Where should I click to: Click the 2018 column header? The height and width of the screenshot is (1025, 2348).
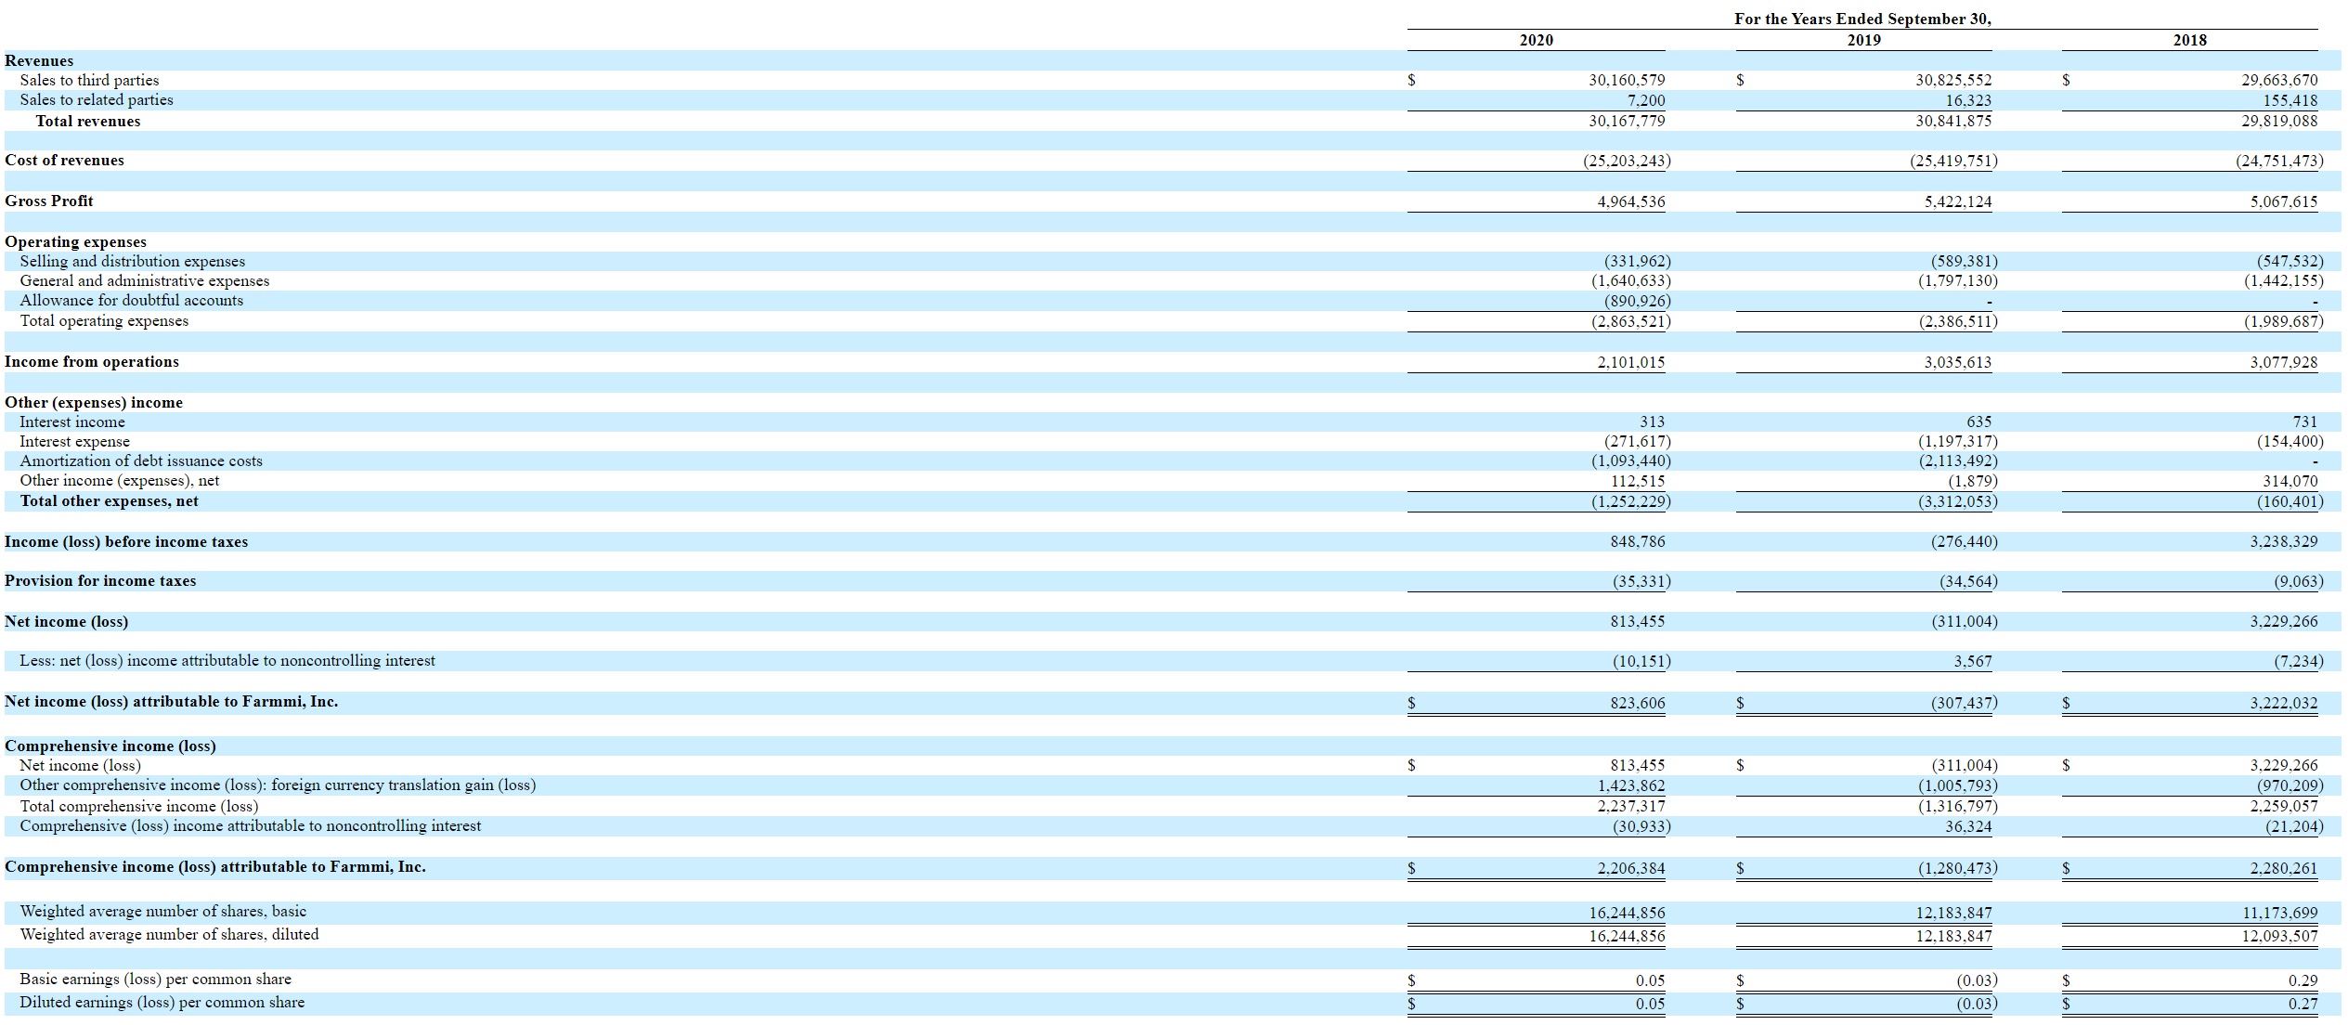(x=2189, y=40)
